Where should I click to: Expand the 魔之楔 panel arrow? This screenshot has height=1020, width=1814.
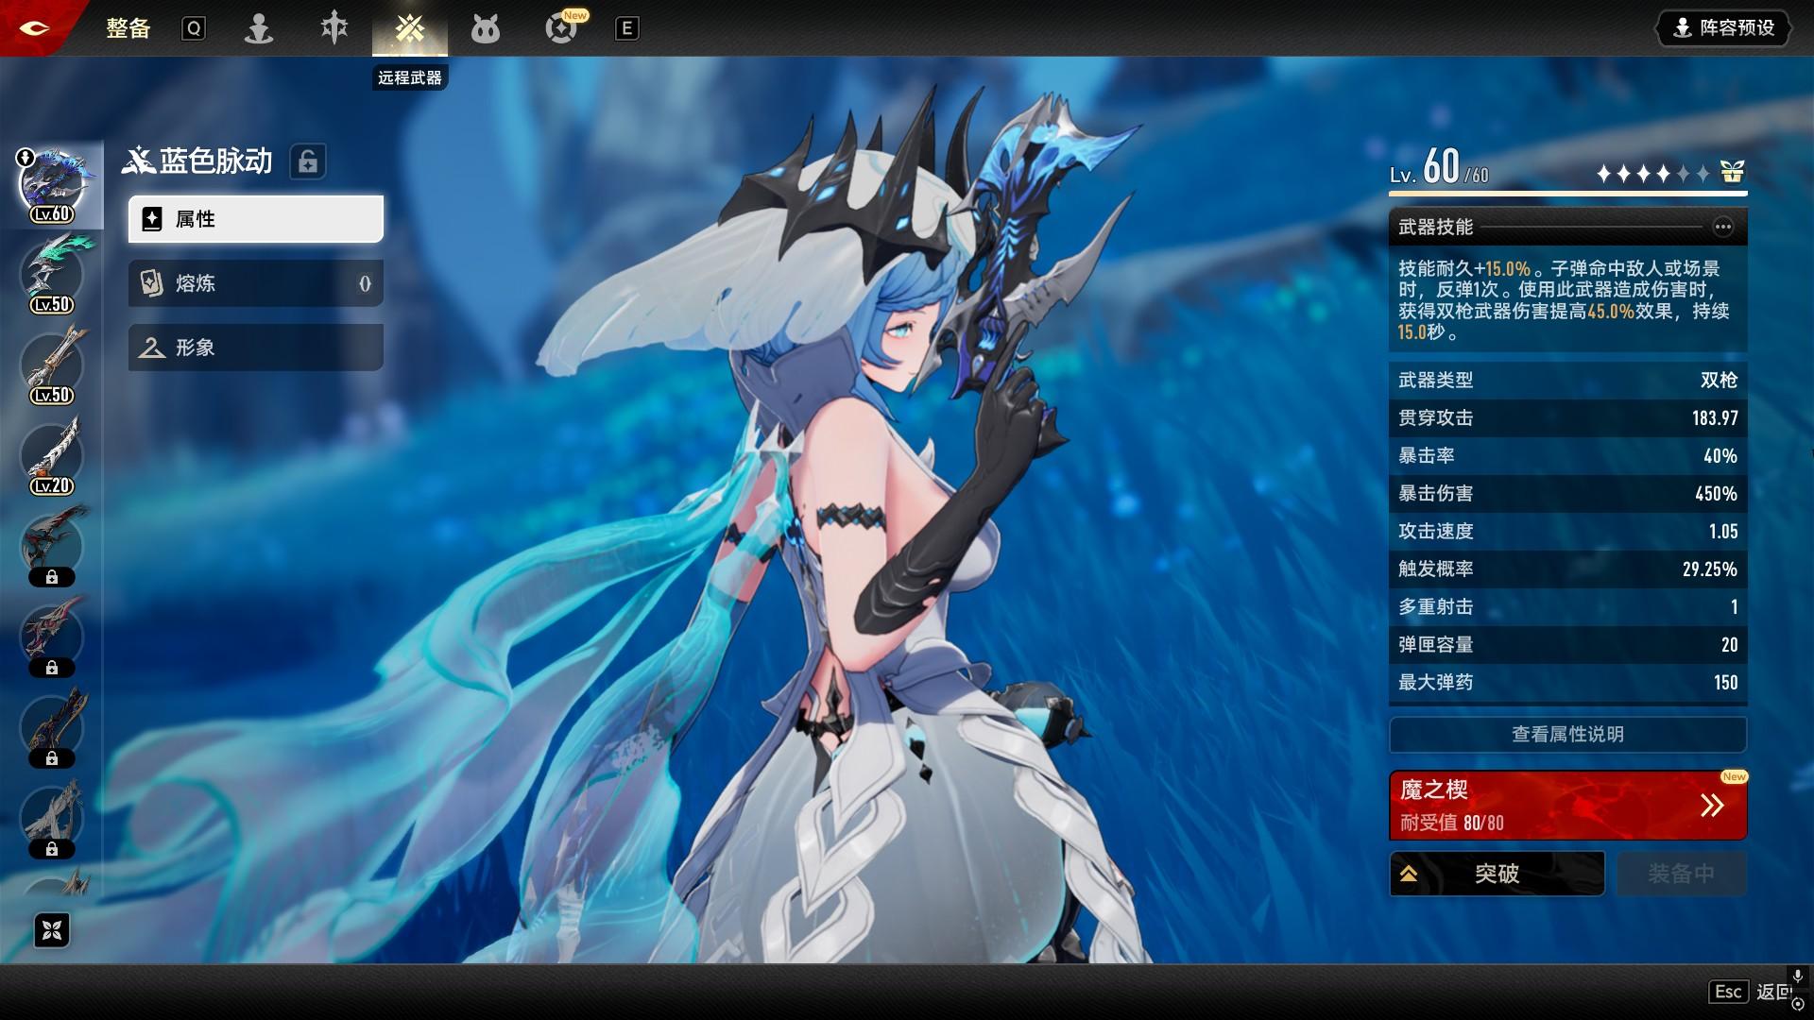(x=1712, y=806)
